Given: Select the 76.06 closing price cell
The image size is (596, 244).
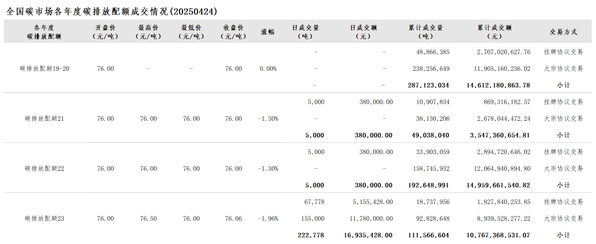Looking at the screenshot, I should (234, 219).
